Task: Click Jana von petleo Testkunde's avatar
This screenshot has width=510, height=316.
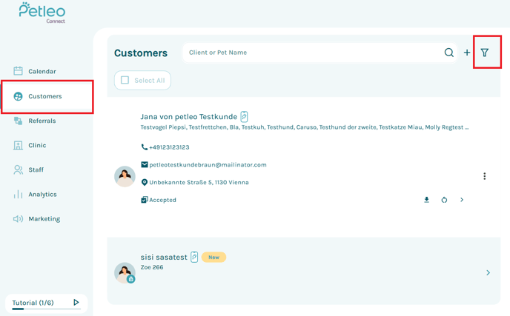Action: pyautogui.click(x=125, y=176)
